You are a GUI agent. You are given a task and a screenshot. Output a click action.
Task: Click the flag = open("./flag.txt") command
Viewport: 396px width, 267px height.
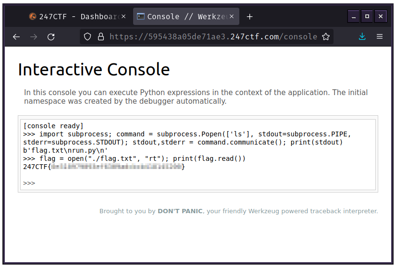pyautogui.click(x=134, y=159)
